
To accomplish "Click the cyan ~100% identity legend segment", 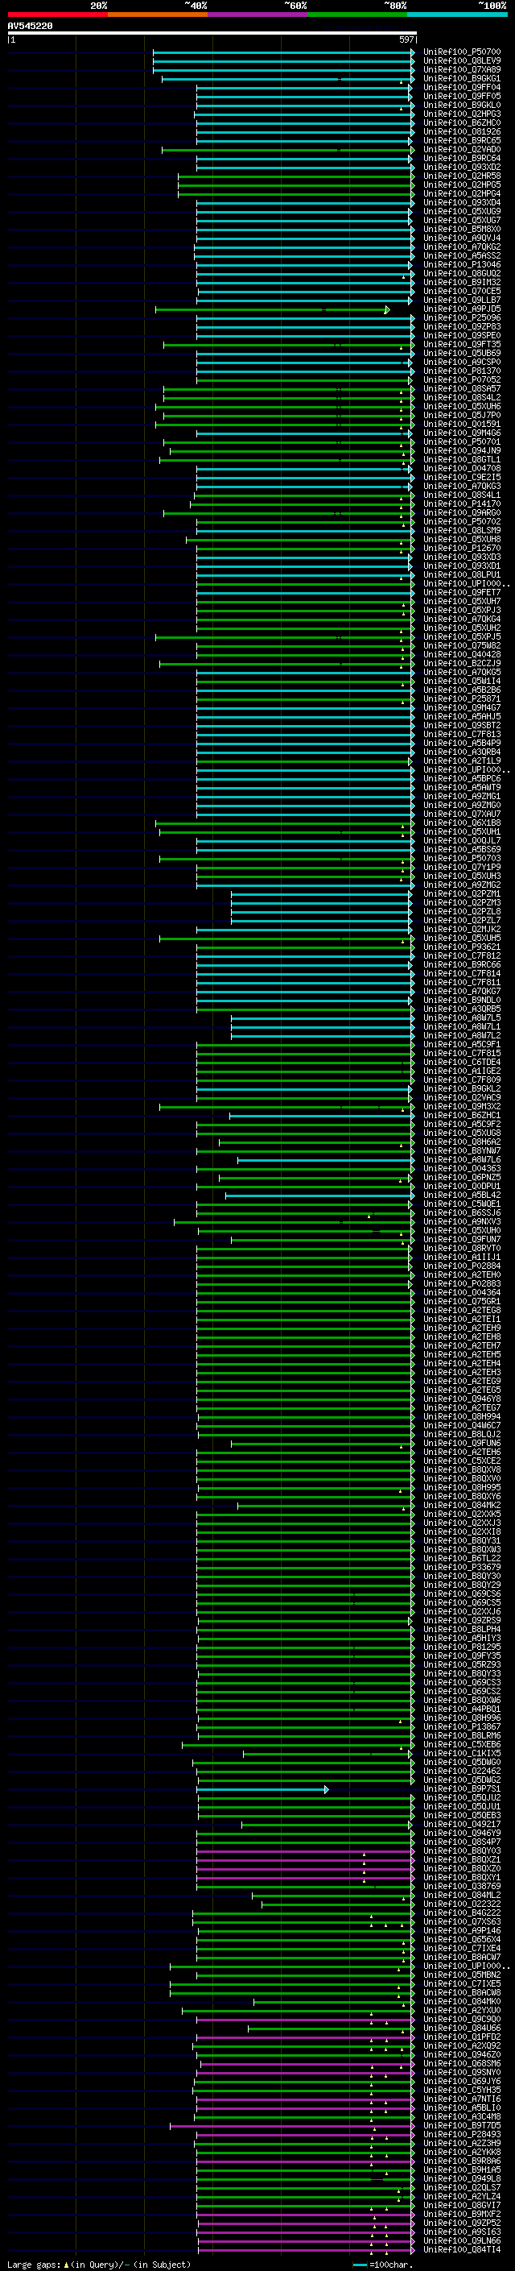I will tap(458, 15).
